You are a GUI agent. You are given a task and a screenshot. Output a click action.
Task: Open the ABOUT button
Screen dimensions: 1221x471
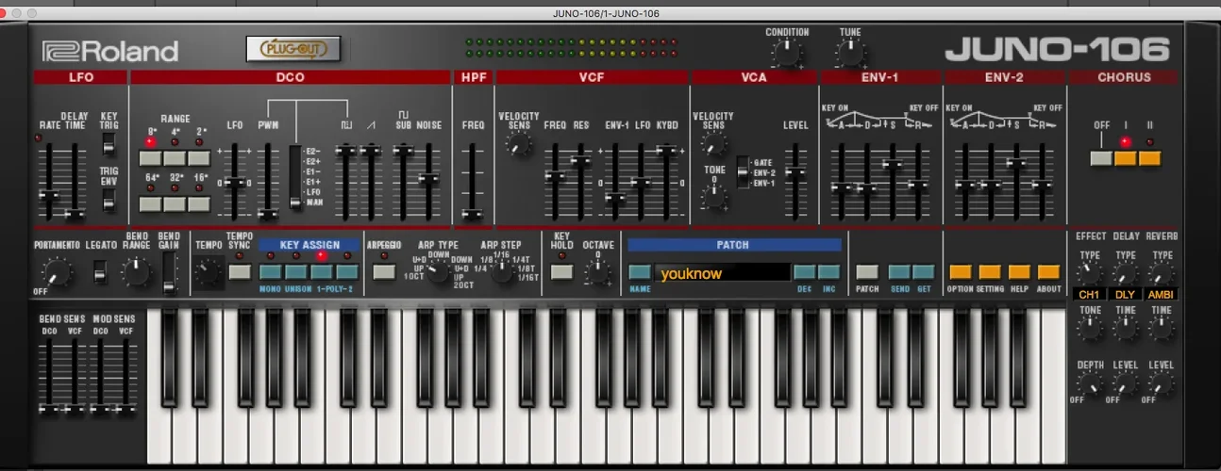(1048, 272)
